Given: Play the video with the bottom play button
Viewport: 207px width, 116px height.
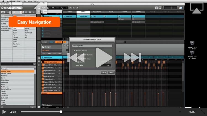Looking at the screenshot, I should [x=4, y=112].
